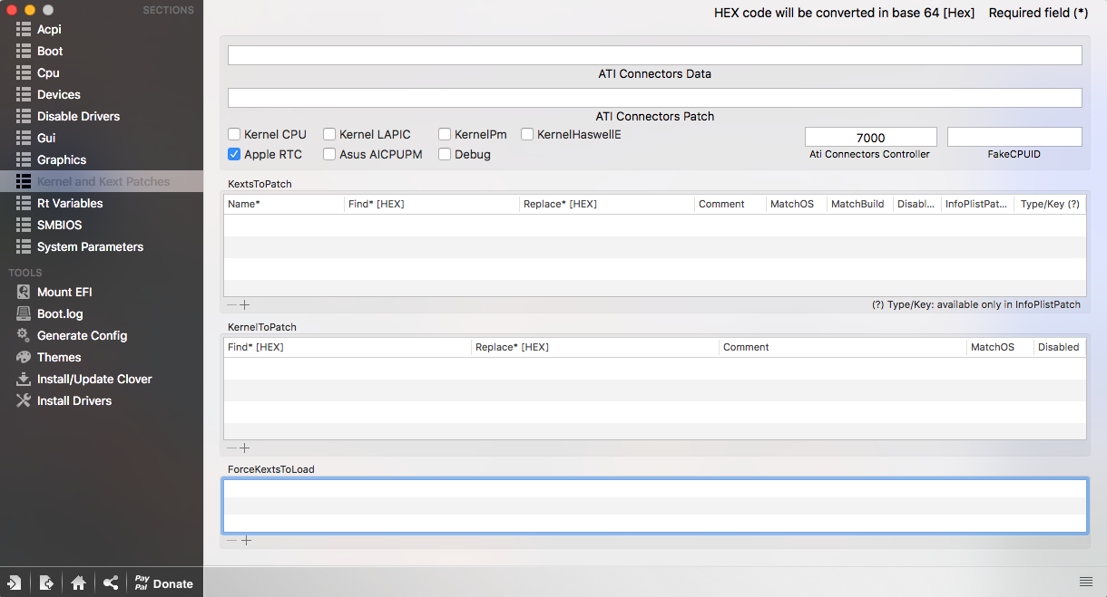Click the export configuration icon
The width and height of the screenshot is (1107, 597).
click(46, 583)
